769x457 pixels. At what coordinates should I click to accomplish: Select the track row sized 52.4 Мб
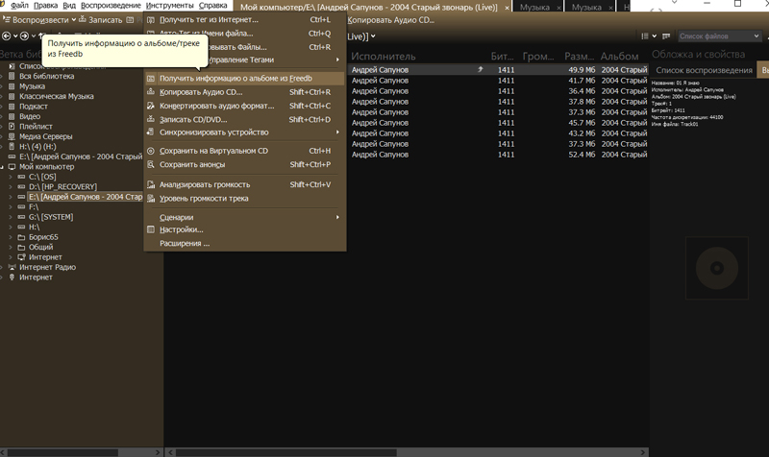pyautogui.click(x=498, y=155)
